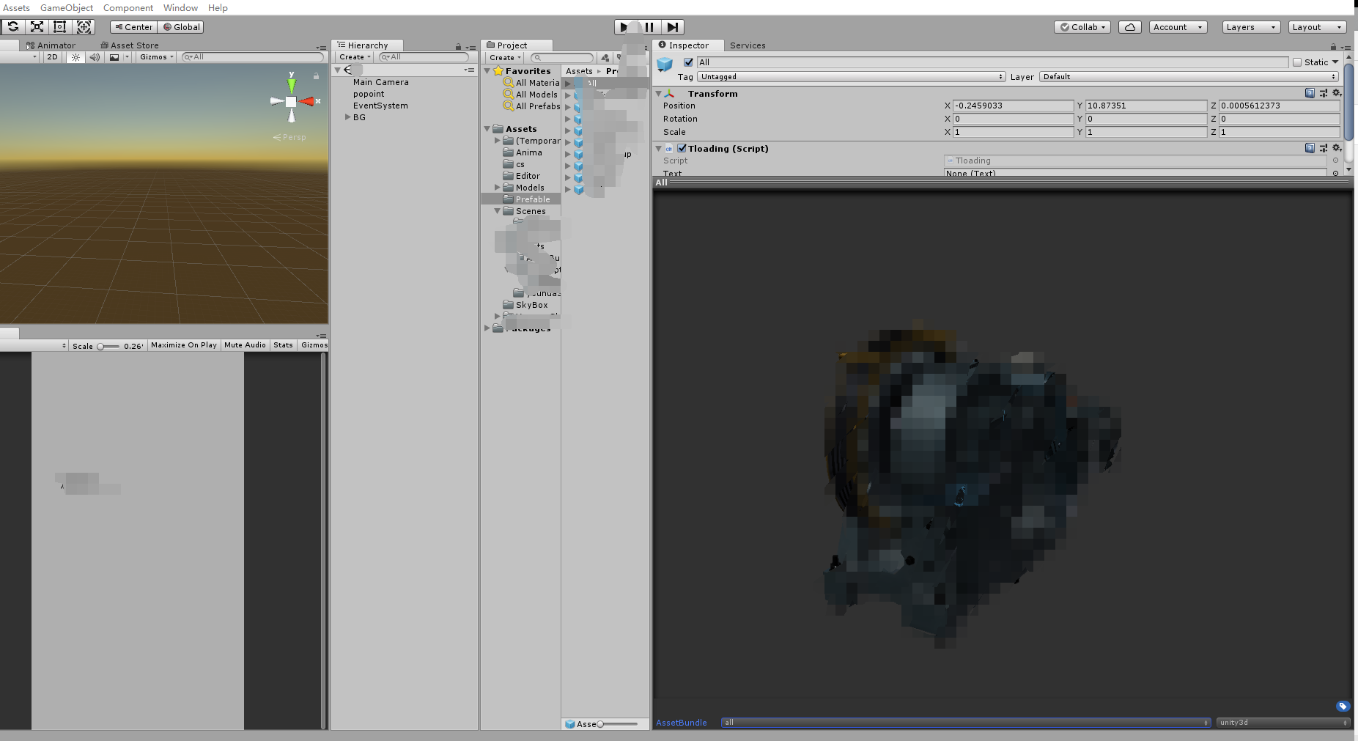The width and height of the screenshot is (1358, 741).
Task: Toggle the GameObject active checkbox
Action: tap(688, 62)
